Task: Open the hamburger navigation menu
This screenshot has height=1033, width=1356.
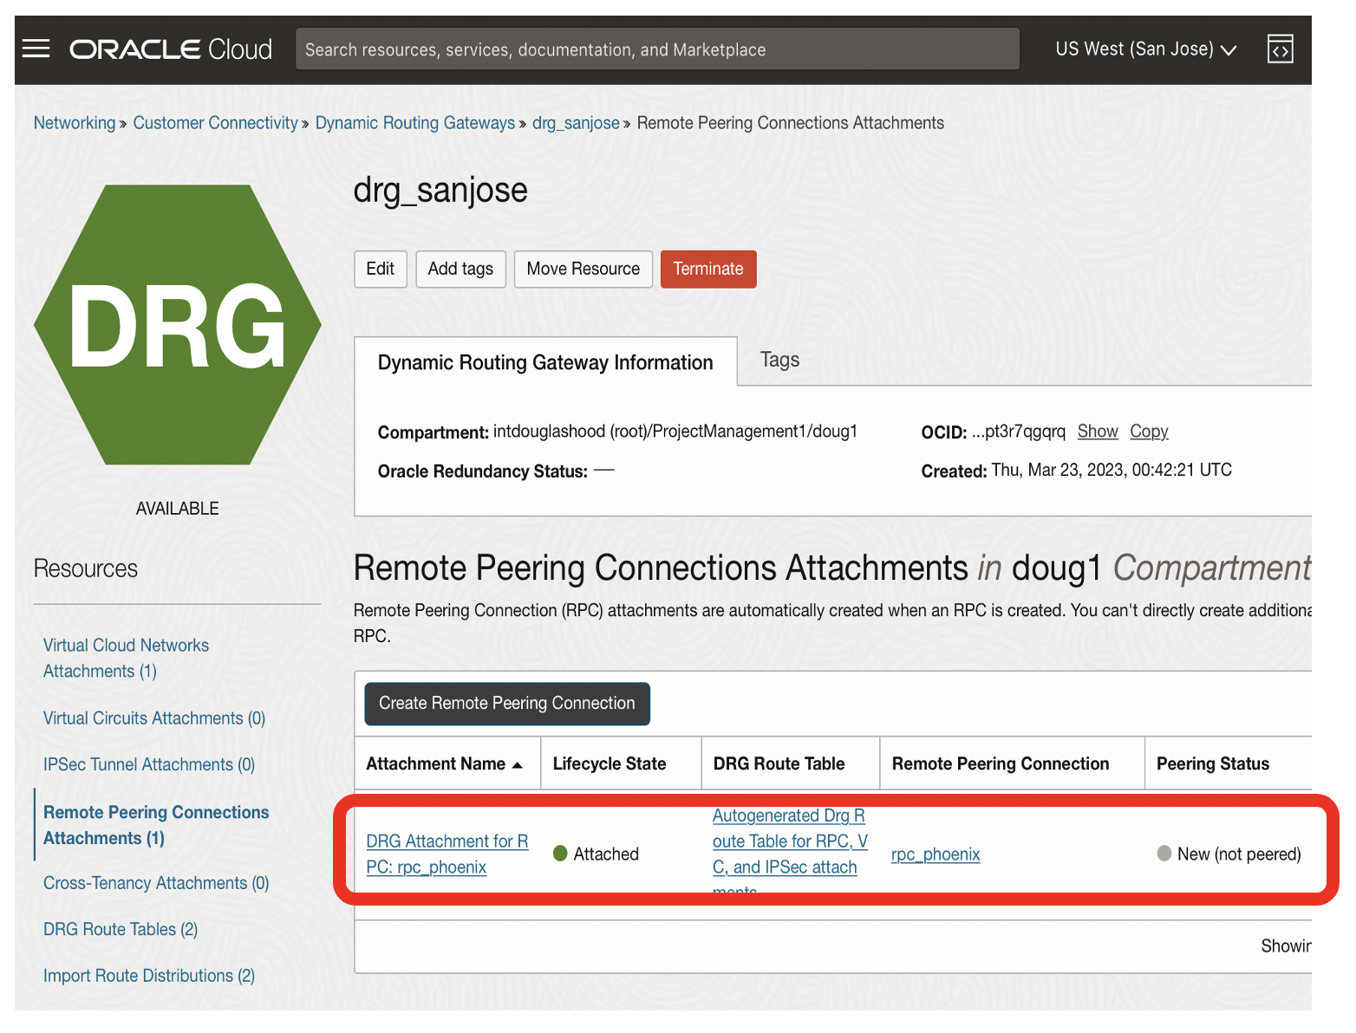Action: pos(36,49)
